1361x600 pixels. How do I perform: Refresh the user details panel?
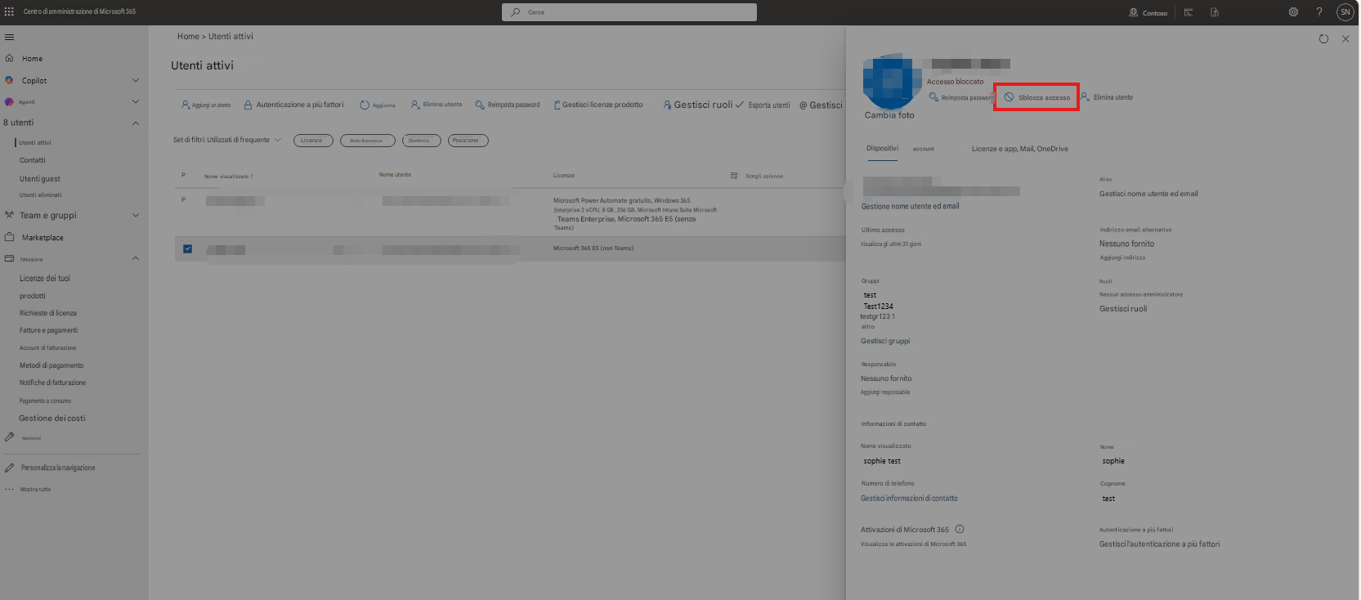(1323, 38)
